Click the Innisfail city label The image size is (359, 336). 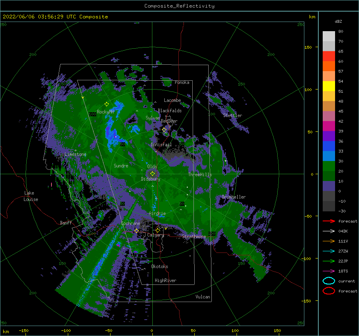point(161,145)
